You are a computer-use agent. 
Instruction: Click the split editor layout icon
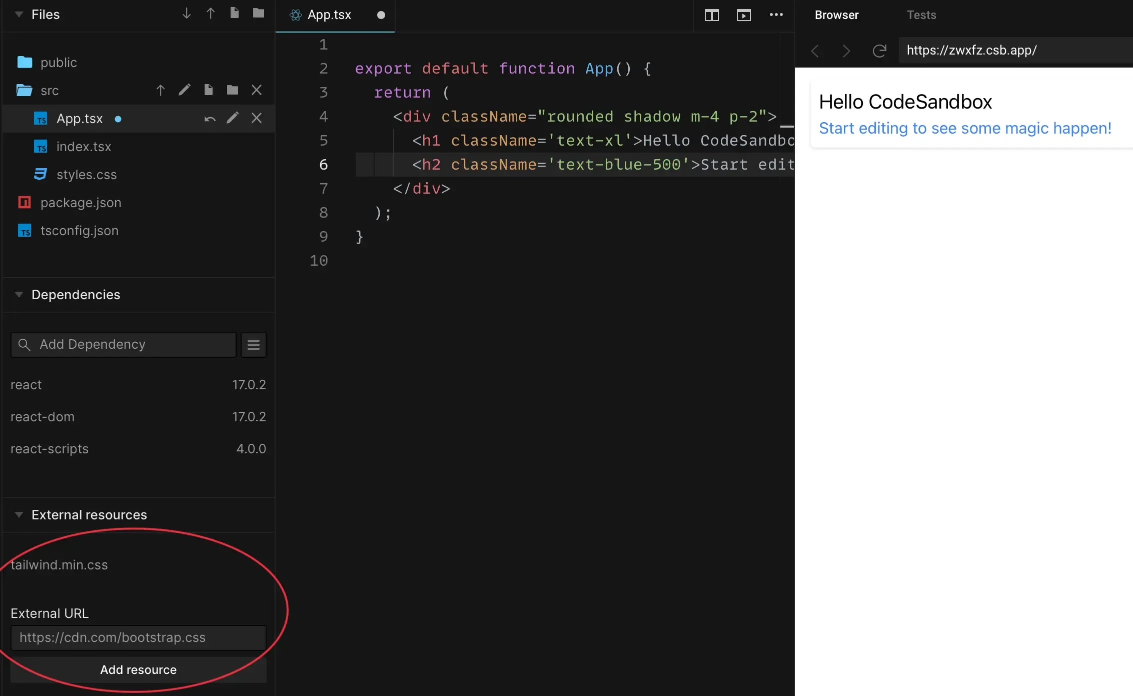click(712, 15)
